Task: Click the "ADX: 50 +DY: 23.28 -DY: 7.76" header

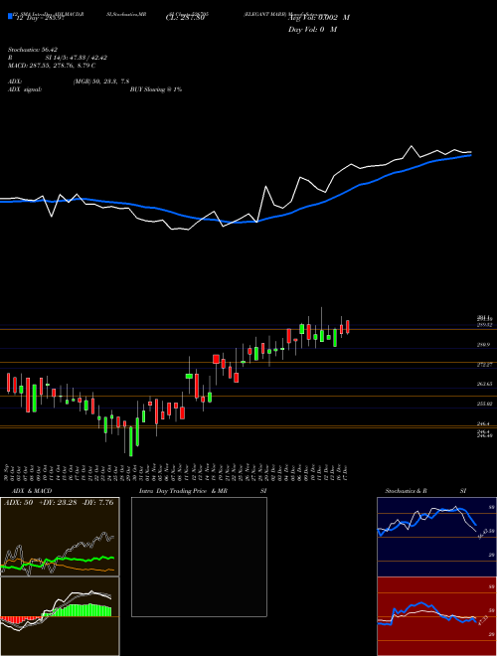Action: (59, 503)
